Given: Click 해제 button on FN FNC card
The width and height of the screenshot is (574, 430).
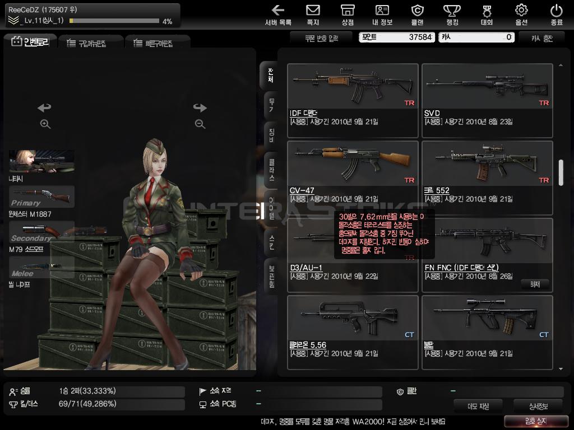Looking at the screenshot, I should pyautogui.click(x=535, y=284).
